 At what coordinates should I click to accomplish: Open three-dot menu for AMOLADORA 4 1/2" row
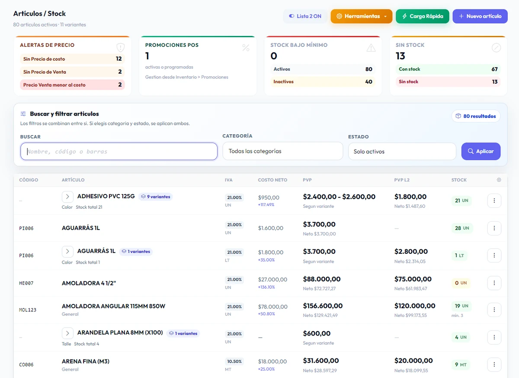click(x=494, y=283)
